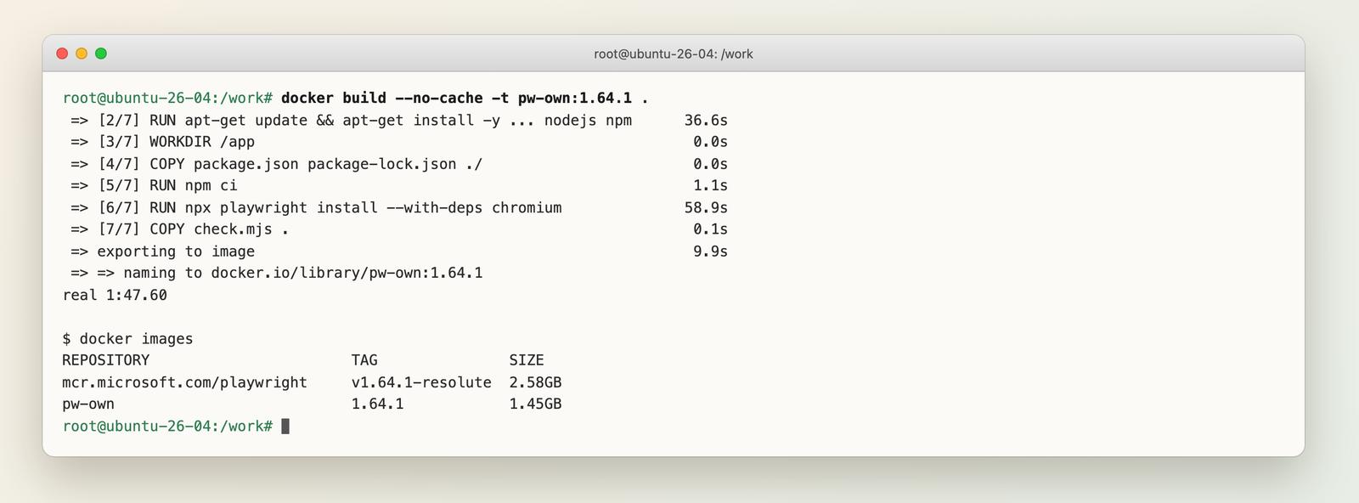This screenshot has height=503, width=1359.
Task: Select the [6/7] RUN npx playwright install line
Action: (399, 207)
